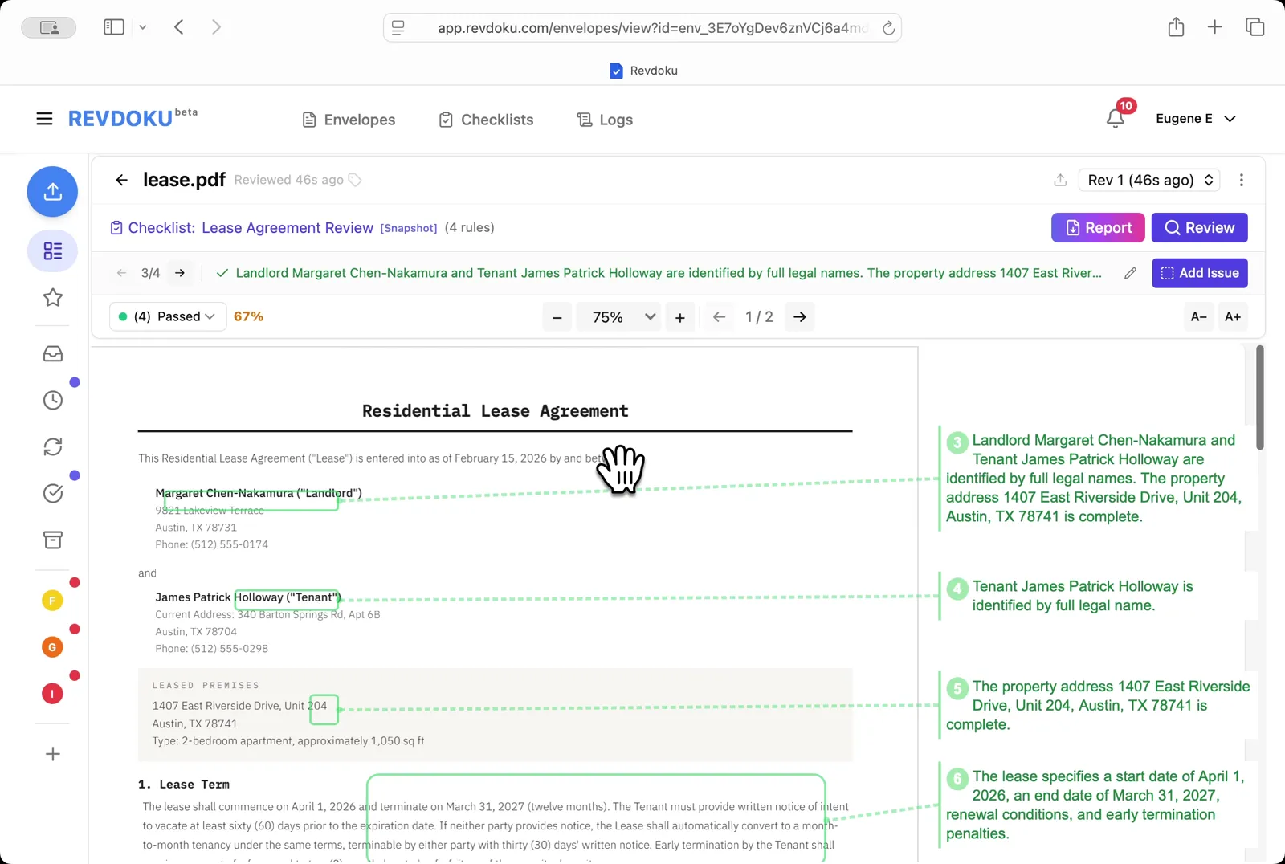
Task: Open the Logs tab in the navigation
Action: (x=604, y=120)
